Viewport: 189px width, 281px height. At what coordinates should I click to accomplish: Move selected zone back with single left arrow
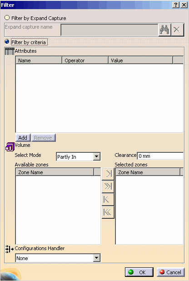click(108, 200)
